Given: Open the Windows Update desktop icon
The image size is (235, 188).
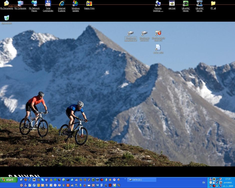Looking at the screenshot, I should [75, 3].
